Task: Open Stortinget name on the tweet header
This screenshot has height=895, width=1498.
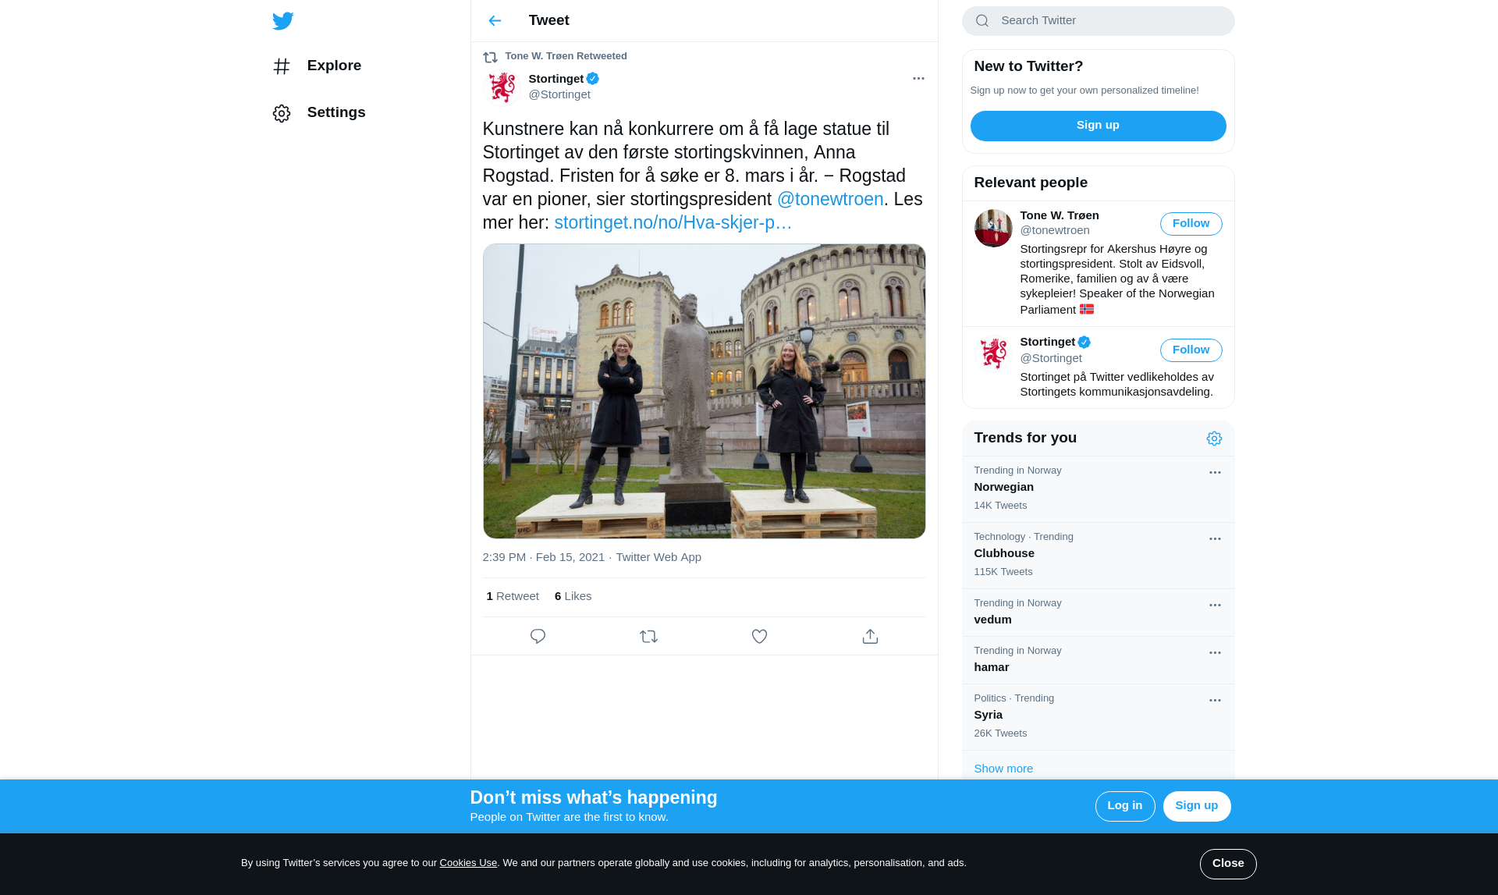Action: (x=556, y=79)
